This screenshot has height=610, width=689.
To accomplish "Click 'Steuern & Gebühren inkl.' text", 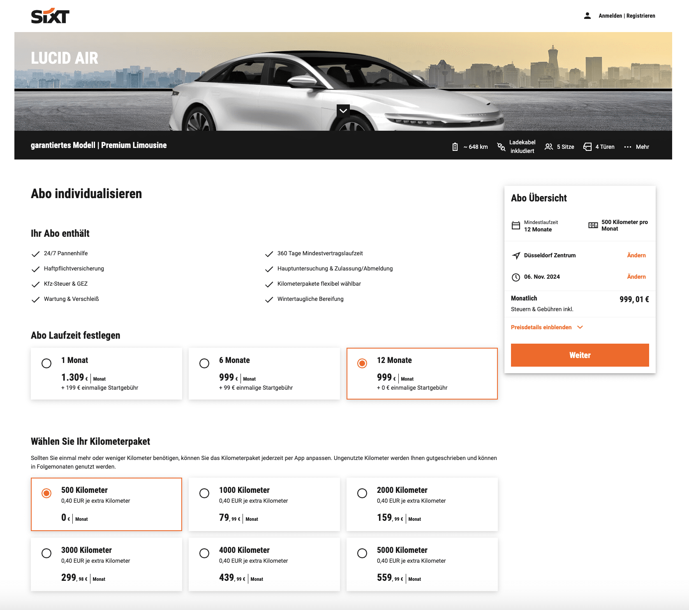I will 542,309.
